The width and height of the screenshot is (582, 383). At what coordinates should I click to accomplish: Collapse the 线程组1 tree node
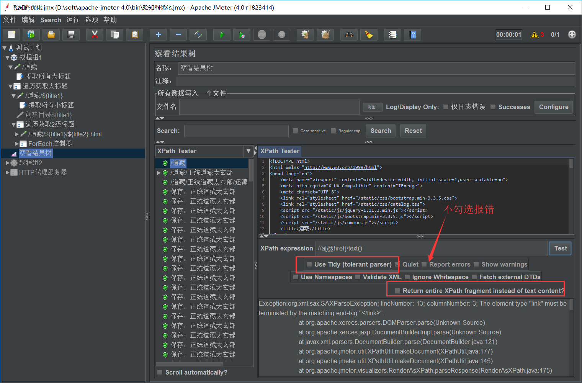pos(7,57)
